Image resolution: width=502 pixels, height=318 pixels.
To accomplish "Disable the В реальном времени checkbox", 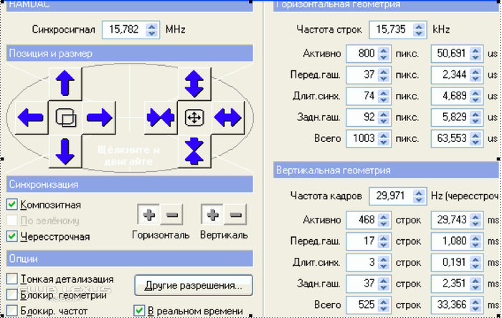I will point(139,311).
